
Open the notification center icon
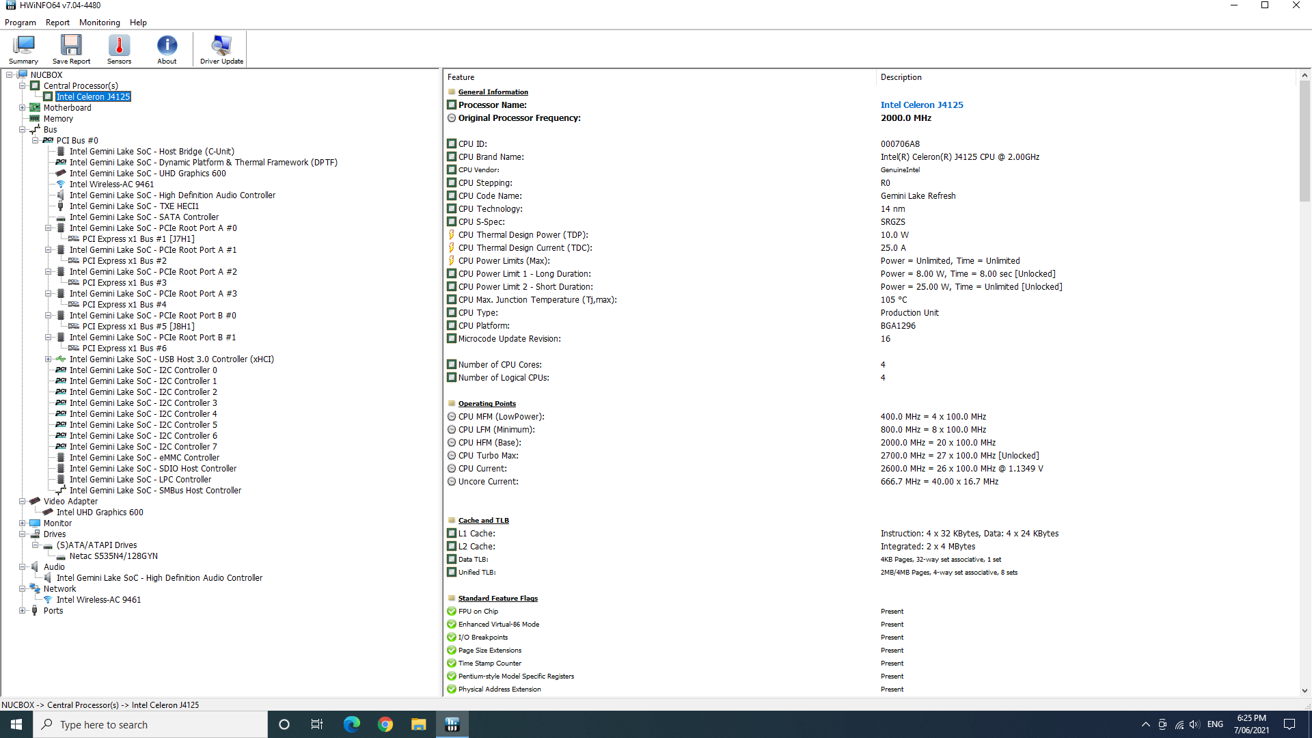click(x=1289, y=724)
